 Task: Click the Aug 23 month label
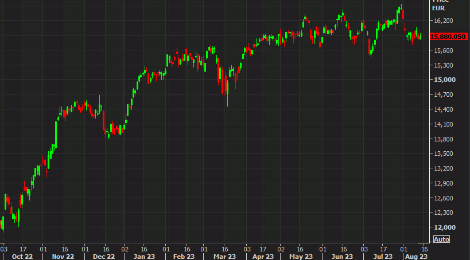(417, 257)
